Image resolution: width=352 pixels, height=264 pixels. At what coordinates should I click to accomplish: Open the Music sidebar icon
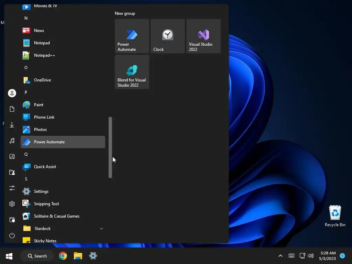tap(12, 141)
